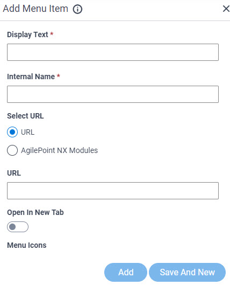The height and width of the screenshot is (285, 230).
Task: Select the URL radio button circle
Action: click(12, 132)
